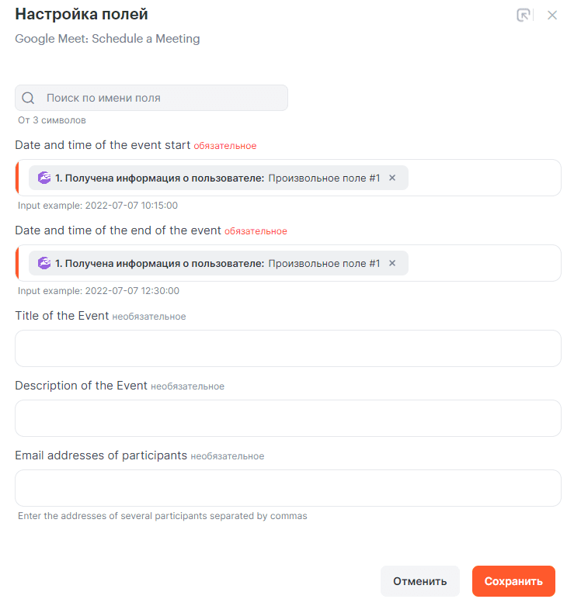The image size is (574, 606).
Task: Click the pop-out window icon in the header
Action: 524,15
